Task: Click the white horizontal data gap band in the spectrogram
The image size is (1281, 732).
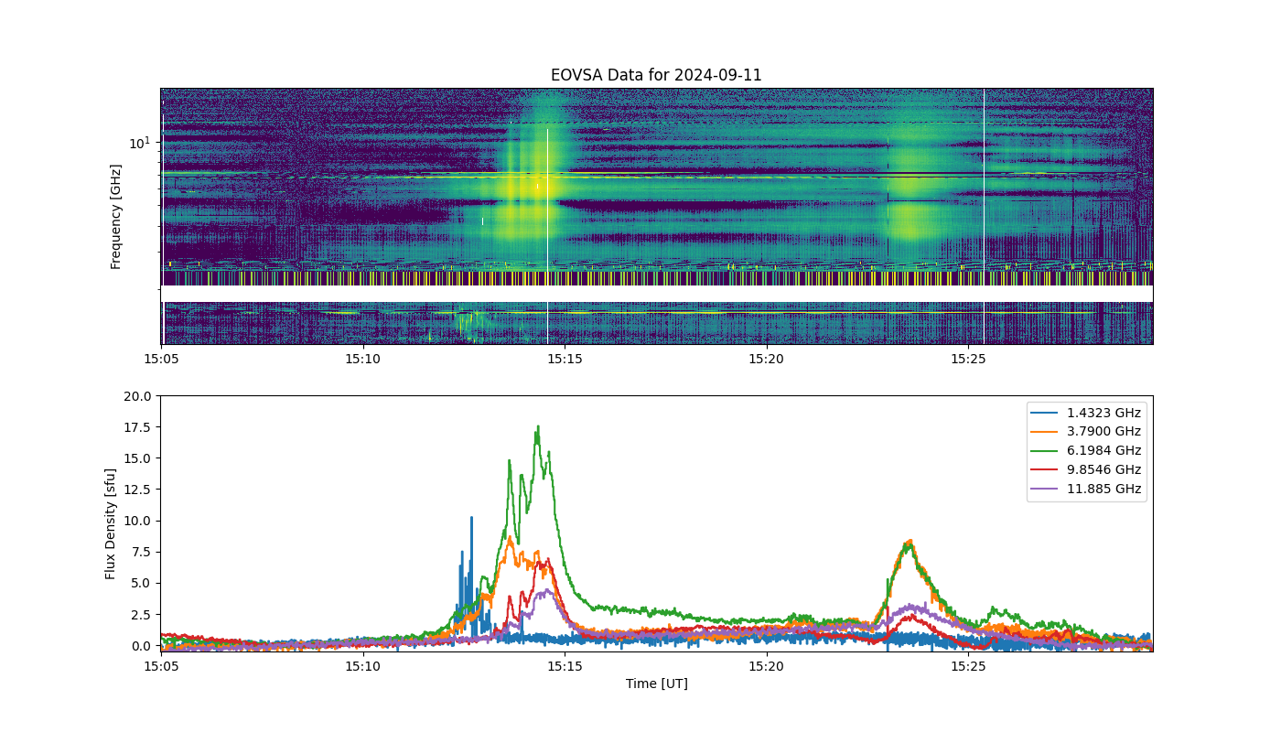Action: [656, 294]
